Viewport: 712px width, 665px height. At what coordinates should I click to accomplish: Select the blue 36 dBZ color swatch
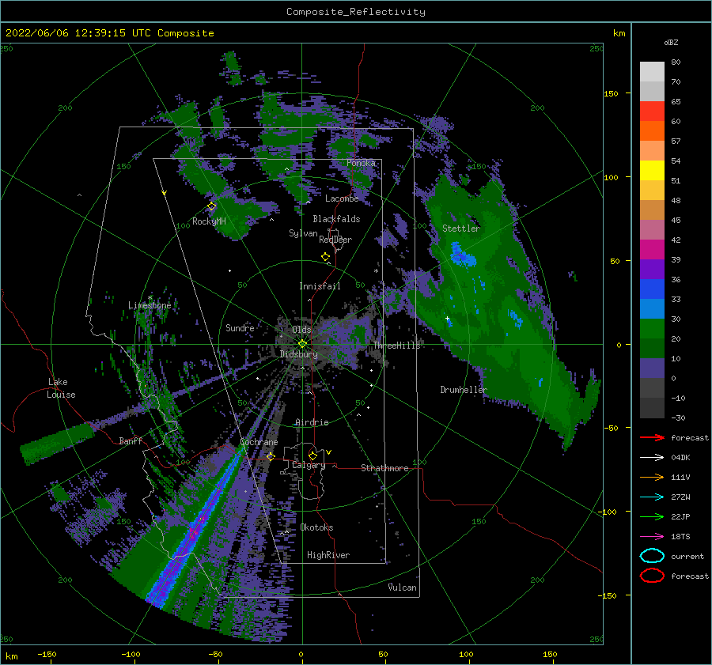pyautogui.click(x=652, y=289)
